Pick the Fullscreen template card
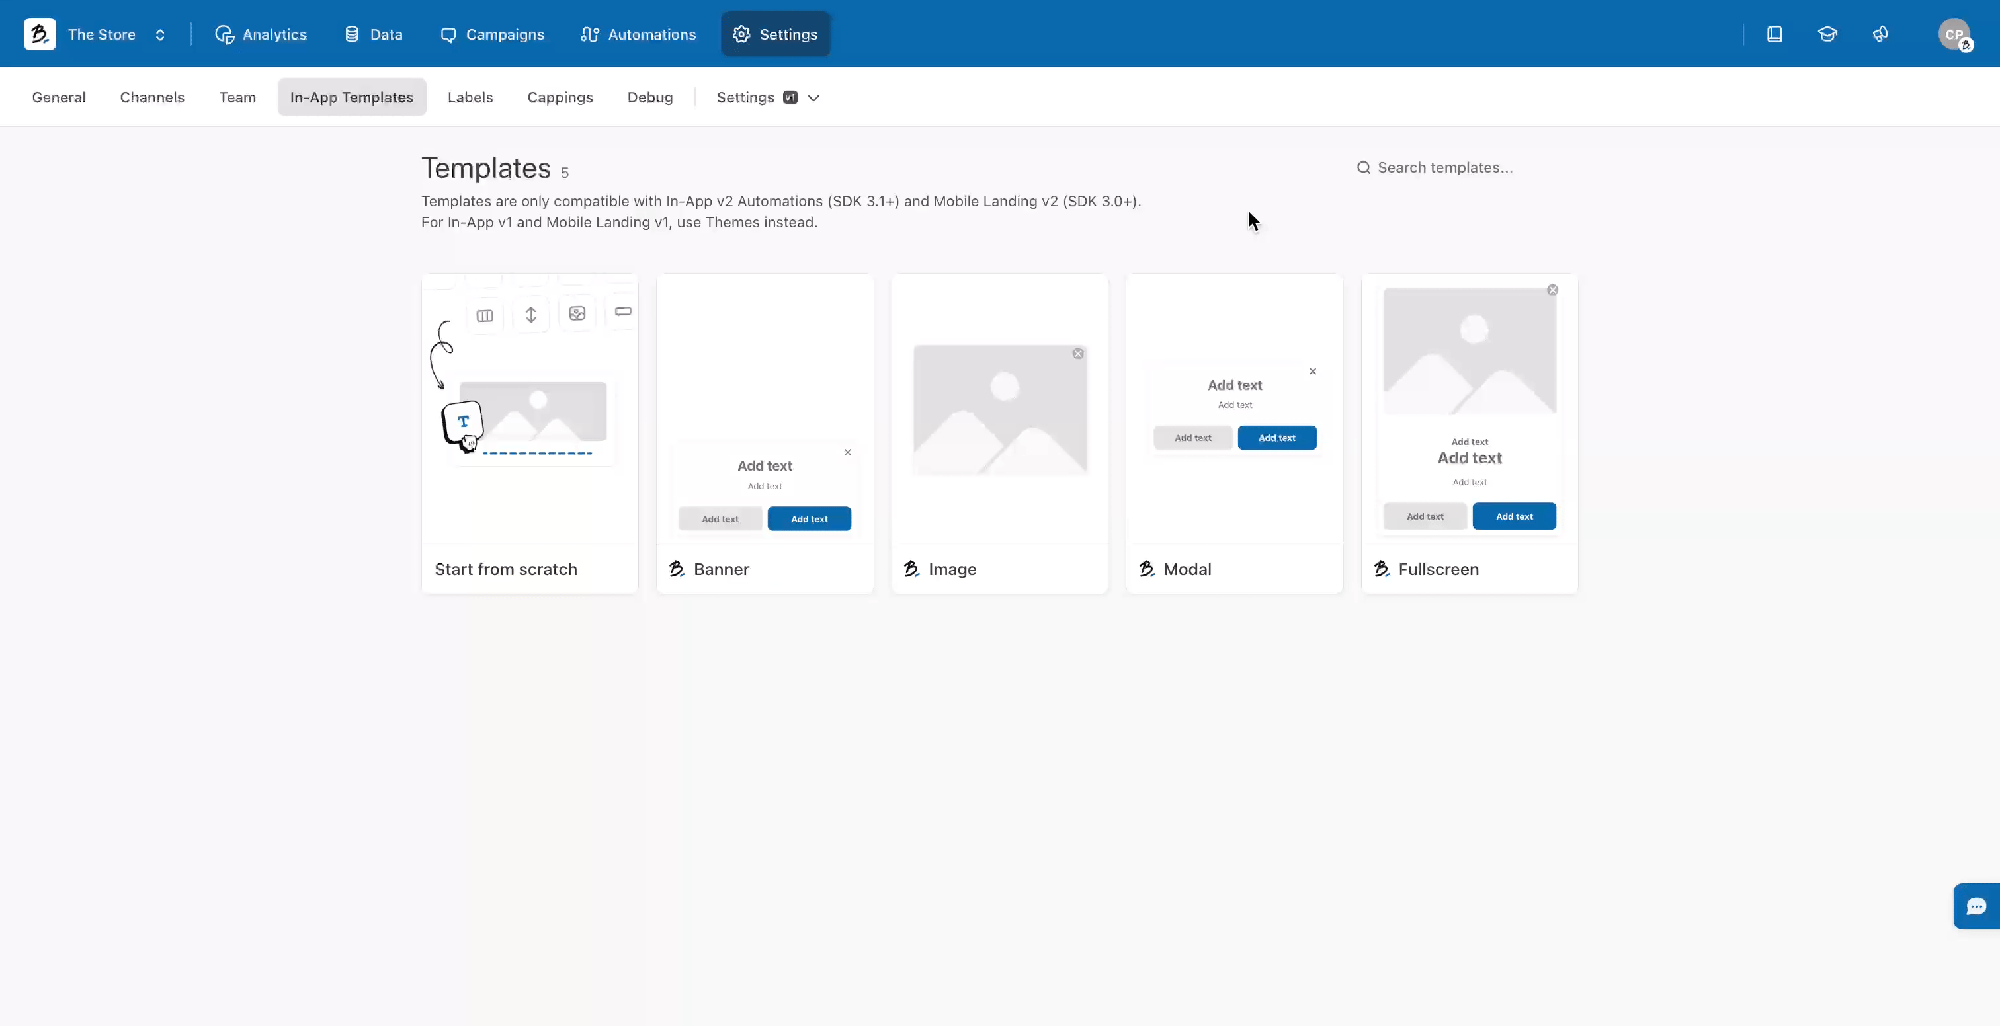This screenshot has height=1026, width=2000. point(1469,433)
